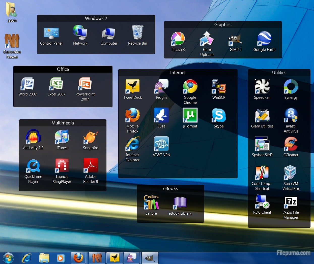Click the Multimedia fence title

point(63,123)
